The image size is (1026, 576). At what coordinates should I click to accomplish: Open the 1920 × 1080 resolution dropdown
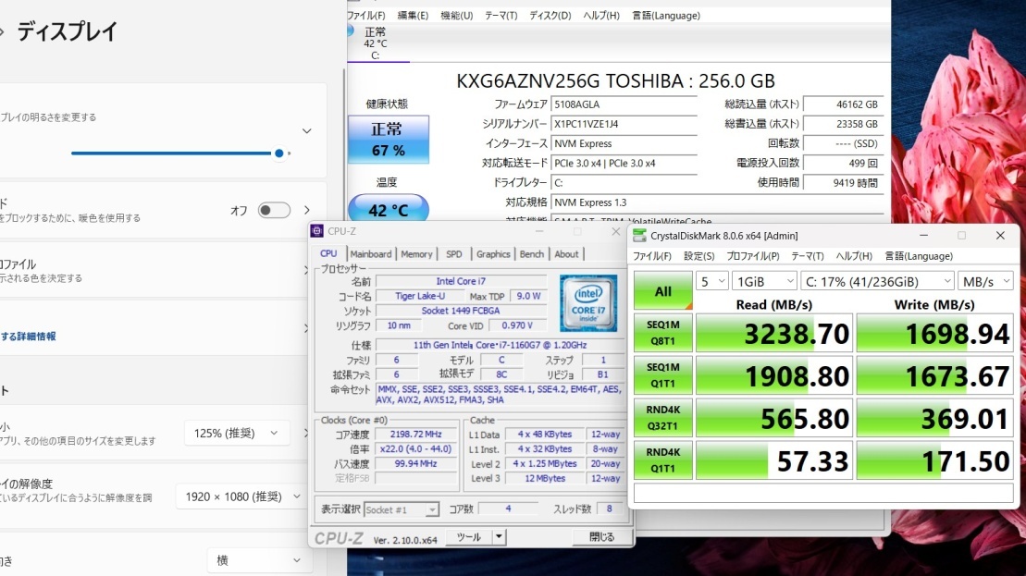(x=241, y=496)
